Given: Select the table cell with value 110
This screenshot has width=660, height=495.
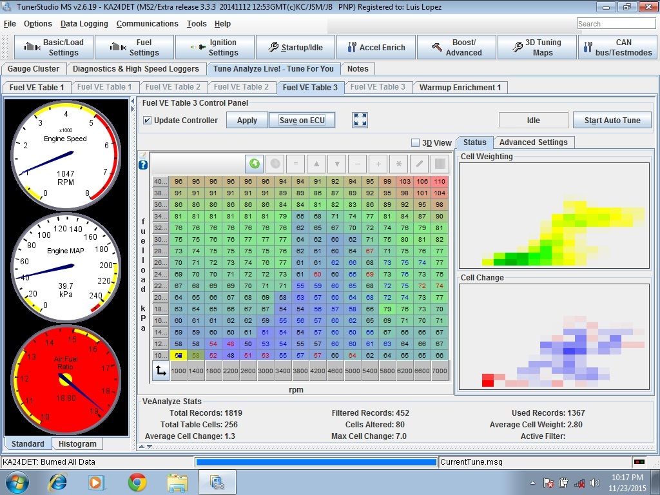Looking at the screenshot, I should coord(440,181).
